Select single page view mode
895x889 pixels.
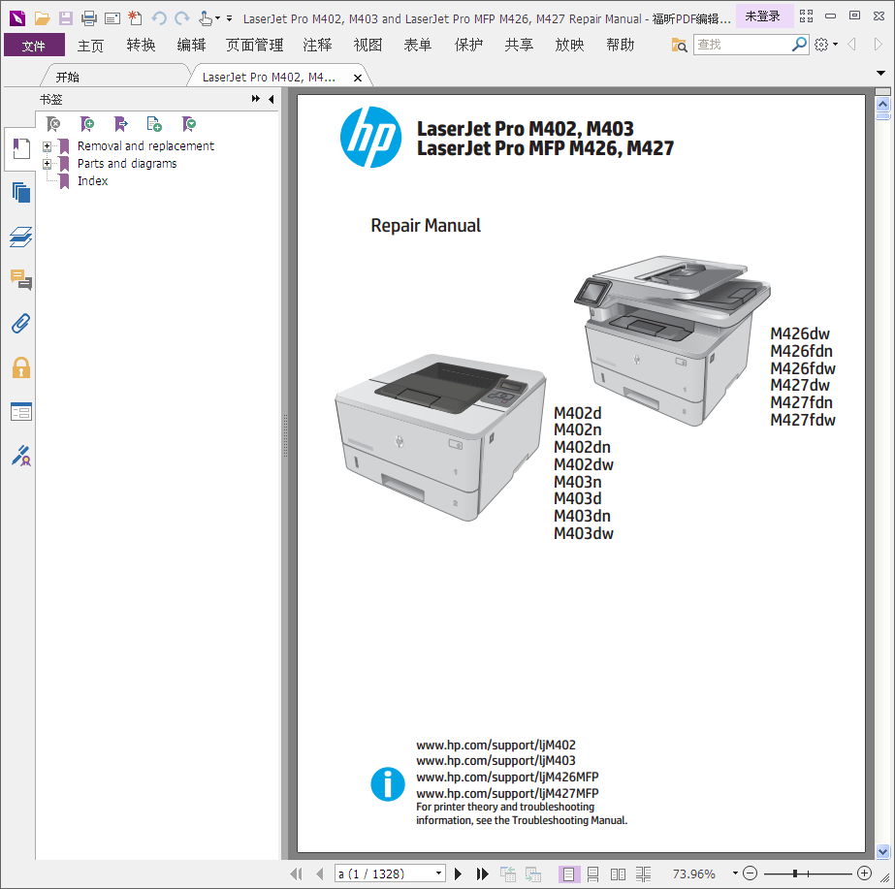pyautogui.click(x=568, y=873)
